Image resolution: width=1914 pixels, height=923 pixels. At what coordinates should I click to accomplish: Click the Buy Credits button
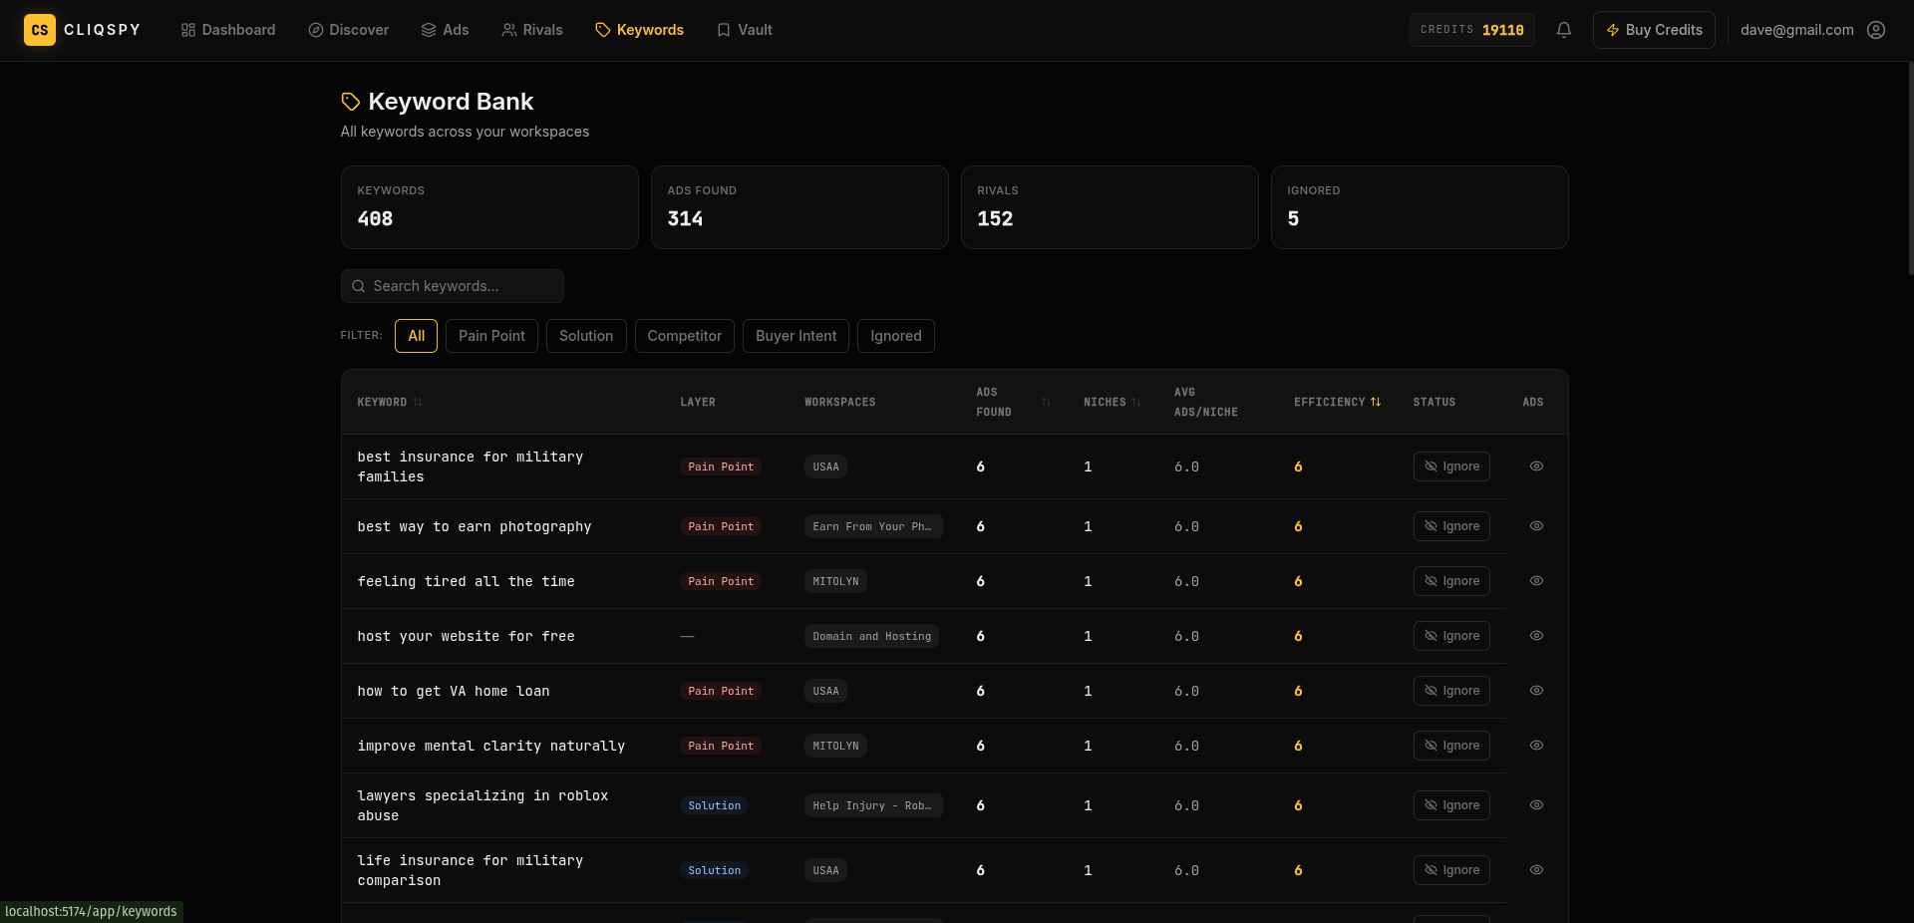[1653, 30]
